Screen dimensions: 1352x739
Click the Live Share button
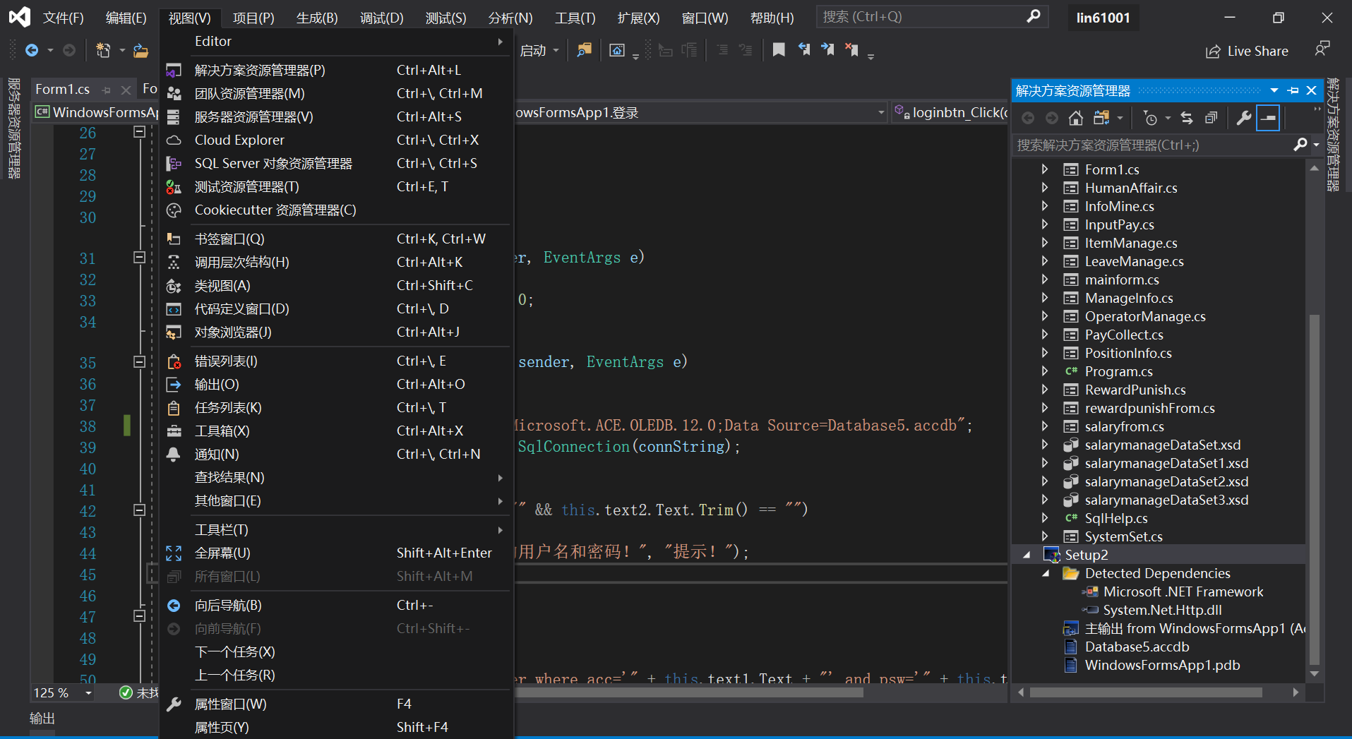coord(1247,50)
